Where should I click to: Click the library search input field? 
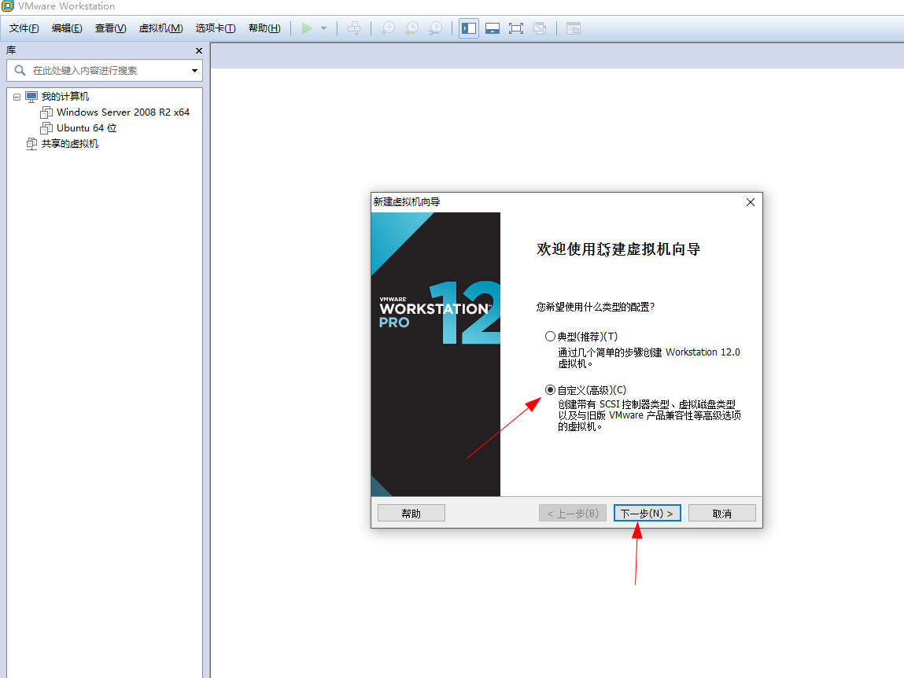pyautogui.click(x=105, y=70)
